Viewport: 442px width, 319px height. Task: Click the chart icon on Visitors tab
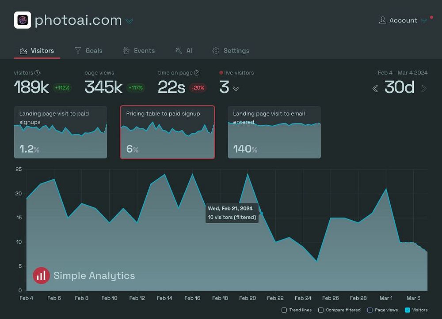(x=23, y=51)
